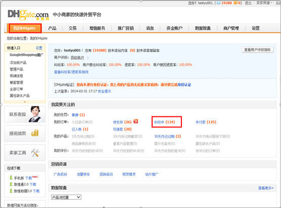Click 下载 link for 手机版
Viewport: 281px width, 208px height.
[28, 178]
